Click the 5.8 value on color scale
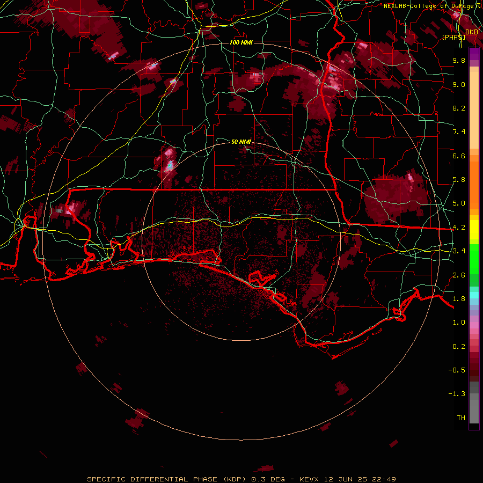Image resolution: width=483 pixels, height=483 pixels. click(x=459, y=180)
